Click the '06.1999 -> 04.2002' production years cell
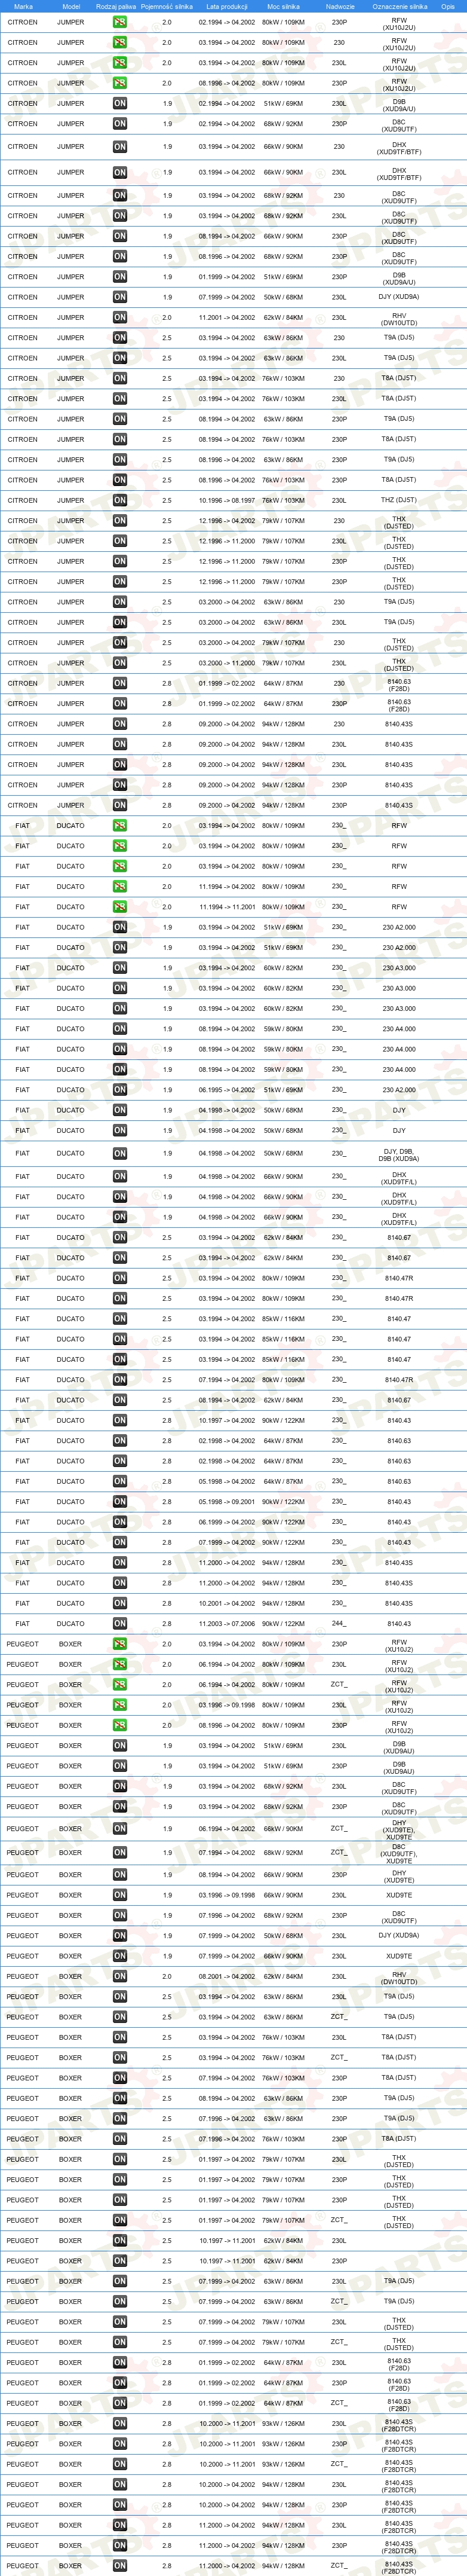467x2576 pixels. click(x=227, y=1522)
